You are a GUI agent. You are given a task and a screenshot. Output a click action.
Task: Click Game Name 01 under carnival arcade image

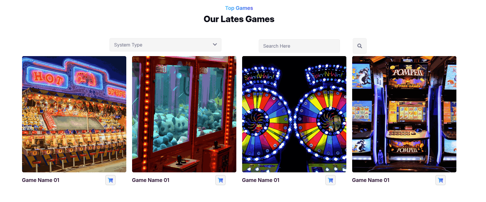pos(41,180)
